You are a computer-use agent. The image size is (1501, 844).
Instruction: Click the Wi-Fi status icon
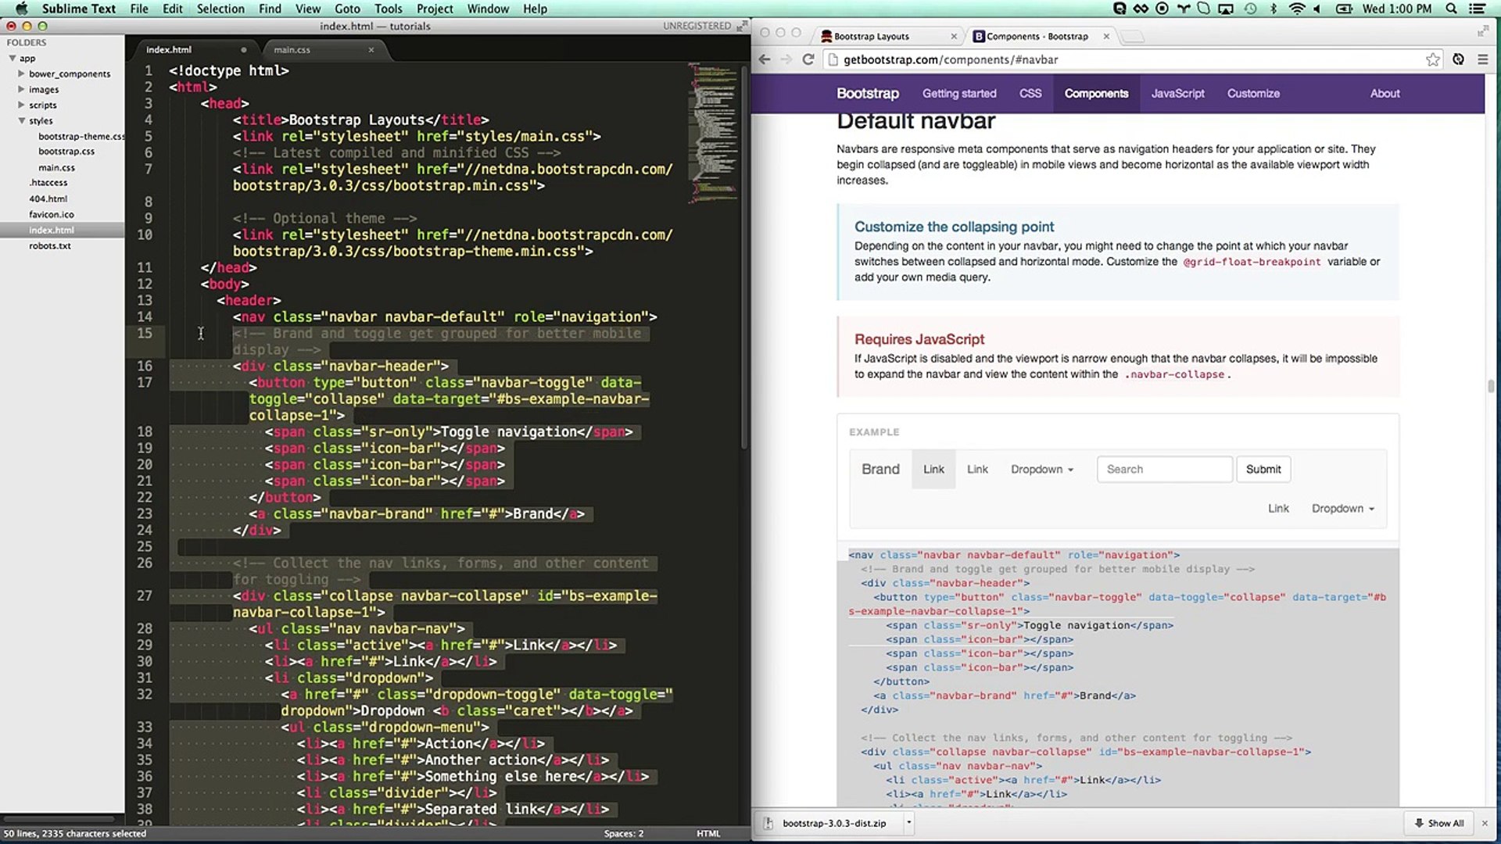coord(1296,9)
